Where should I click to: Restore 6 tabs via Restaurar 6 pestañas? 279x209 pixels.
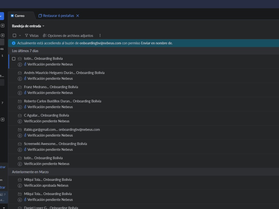pyautogui.click(x=56, y=16)
